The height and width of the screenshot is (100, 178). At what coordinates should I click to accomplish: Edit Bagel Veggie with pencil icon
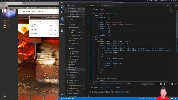(56, 30)
